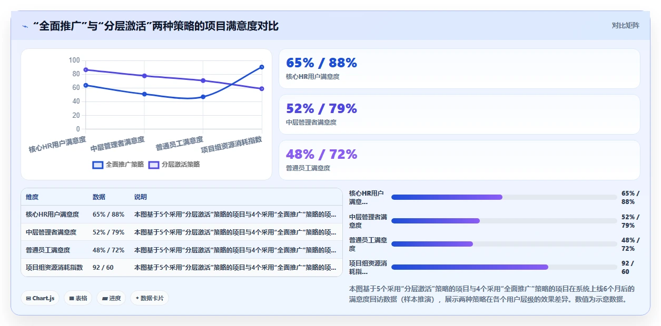Click the 进度 tag chip
661x326 pixels.
point(111,298)
